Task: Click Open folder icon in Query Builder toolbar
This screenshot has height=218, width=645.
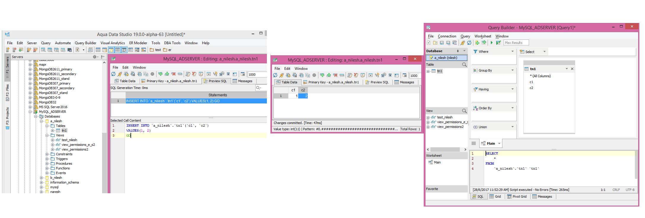Action: tap(435, 43)
